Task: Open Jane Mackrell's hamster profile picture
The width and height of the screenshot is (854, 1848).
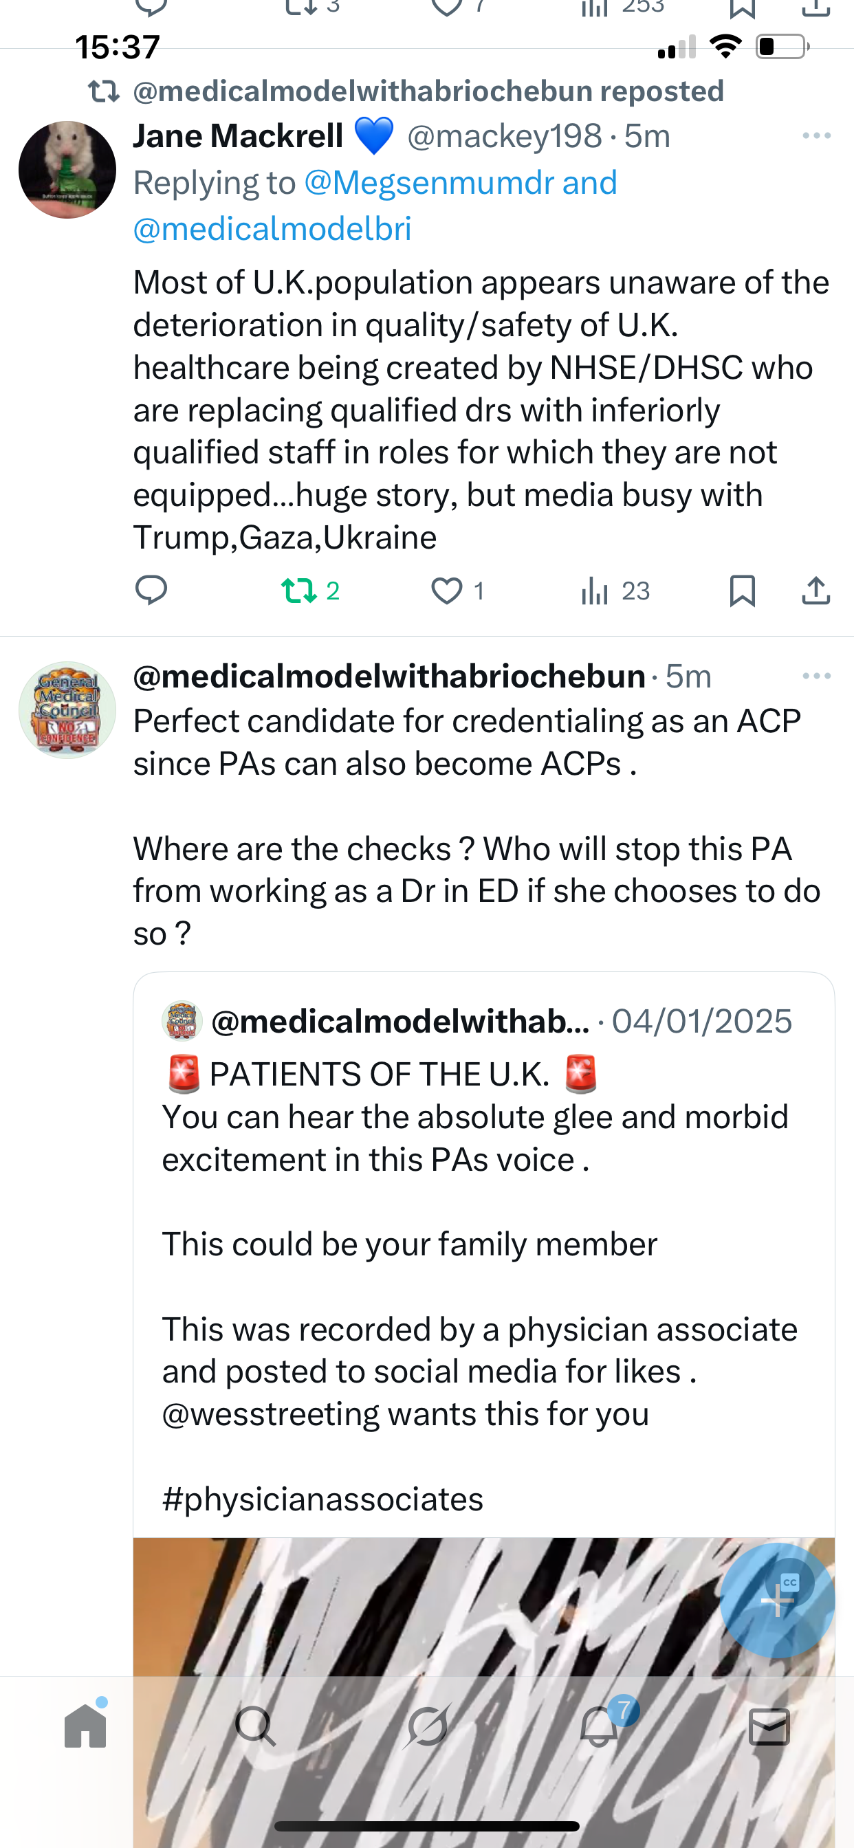Action: tap(67, 170)
